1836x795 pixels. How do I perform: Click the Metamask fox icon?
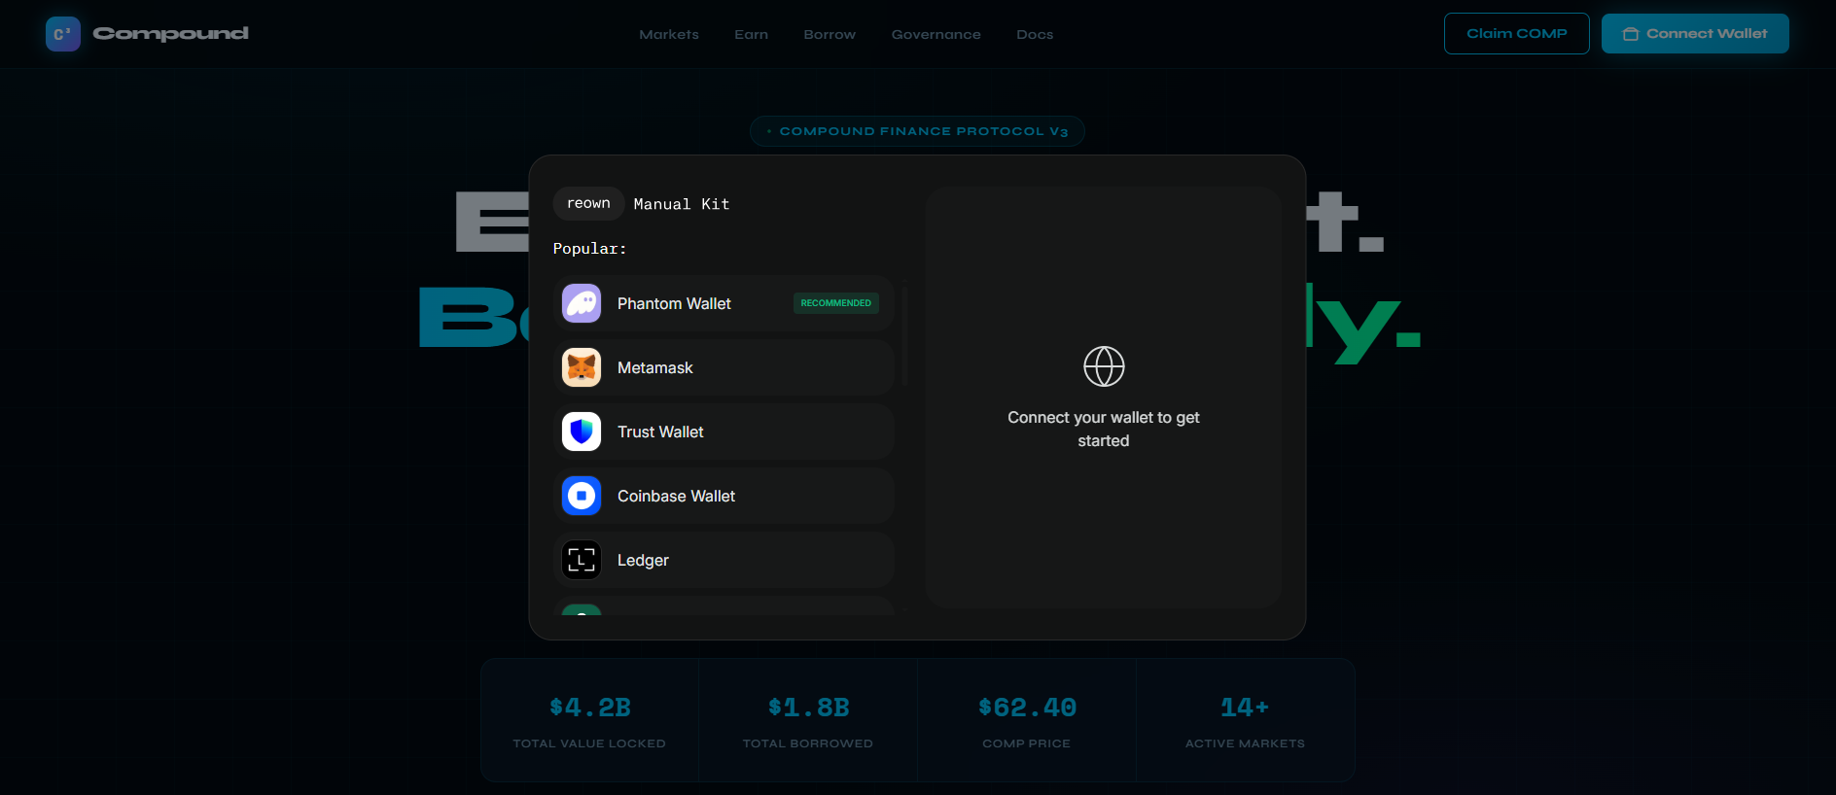click(x=582, y=367)
